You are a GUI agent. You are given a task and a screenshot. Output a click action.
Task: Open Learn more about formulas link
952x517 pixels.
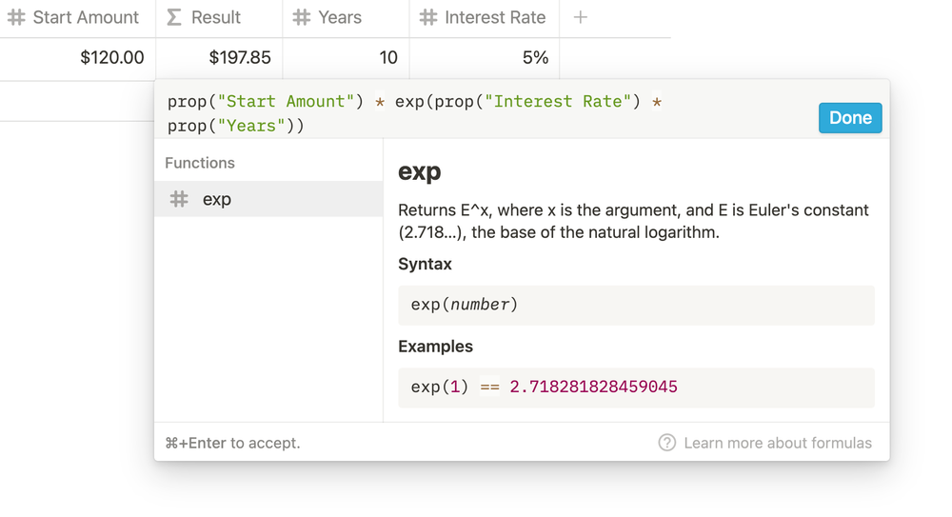pos(778,443)
